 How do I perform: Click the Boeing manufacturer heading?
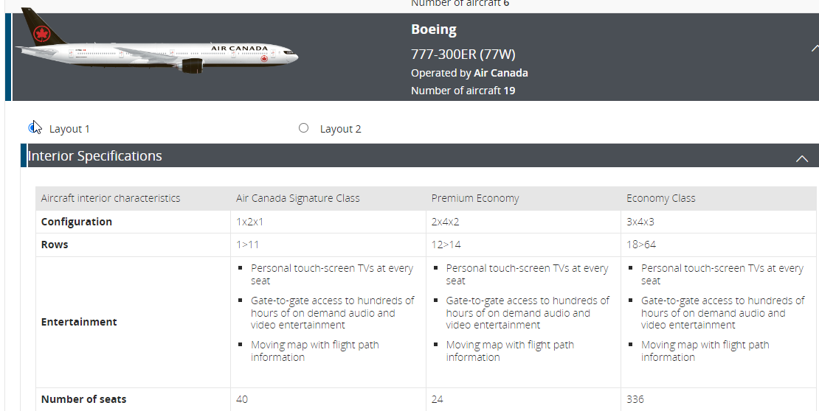click(x=434, y=29)
